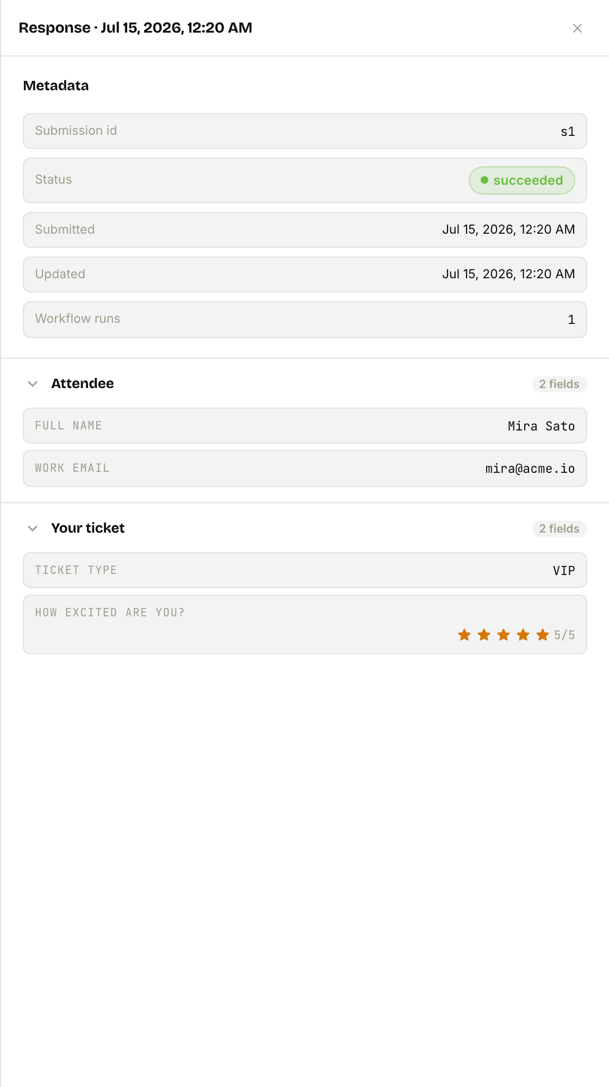Click the third rating star

[x=504, y=635]
